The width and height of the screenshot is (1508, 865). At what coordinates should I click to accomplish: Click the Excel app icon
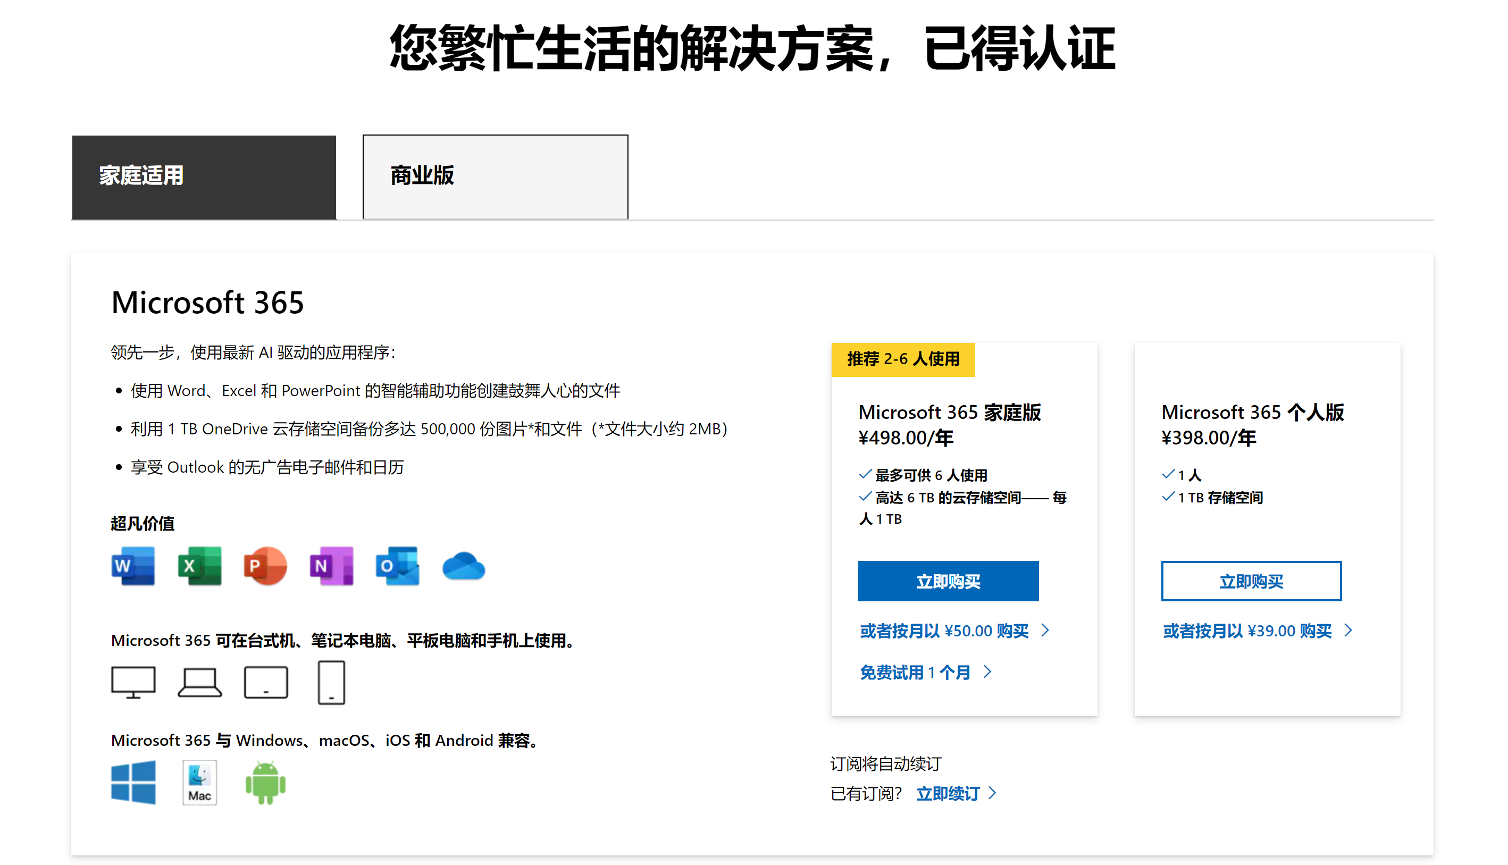click(x=199, y=566)
